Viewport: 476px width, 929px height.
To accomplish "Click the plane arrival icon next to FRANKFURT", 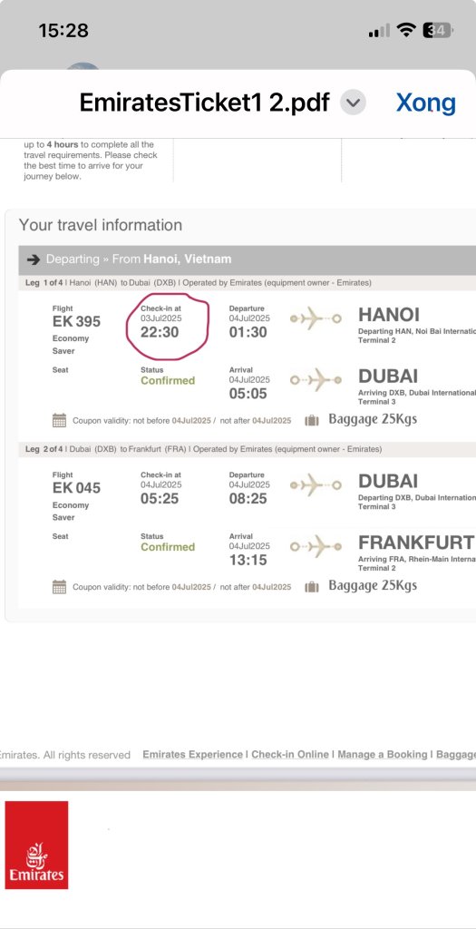I will (316, 546).
